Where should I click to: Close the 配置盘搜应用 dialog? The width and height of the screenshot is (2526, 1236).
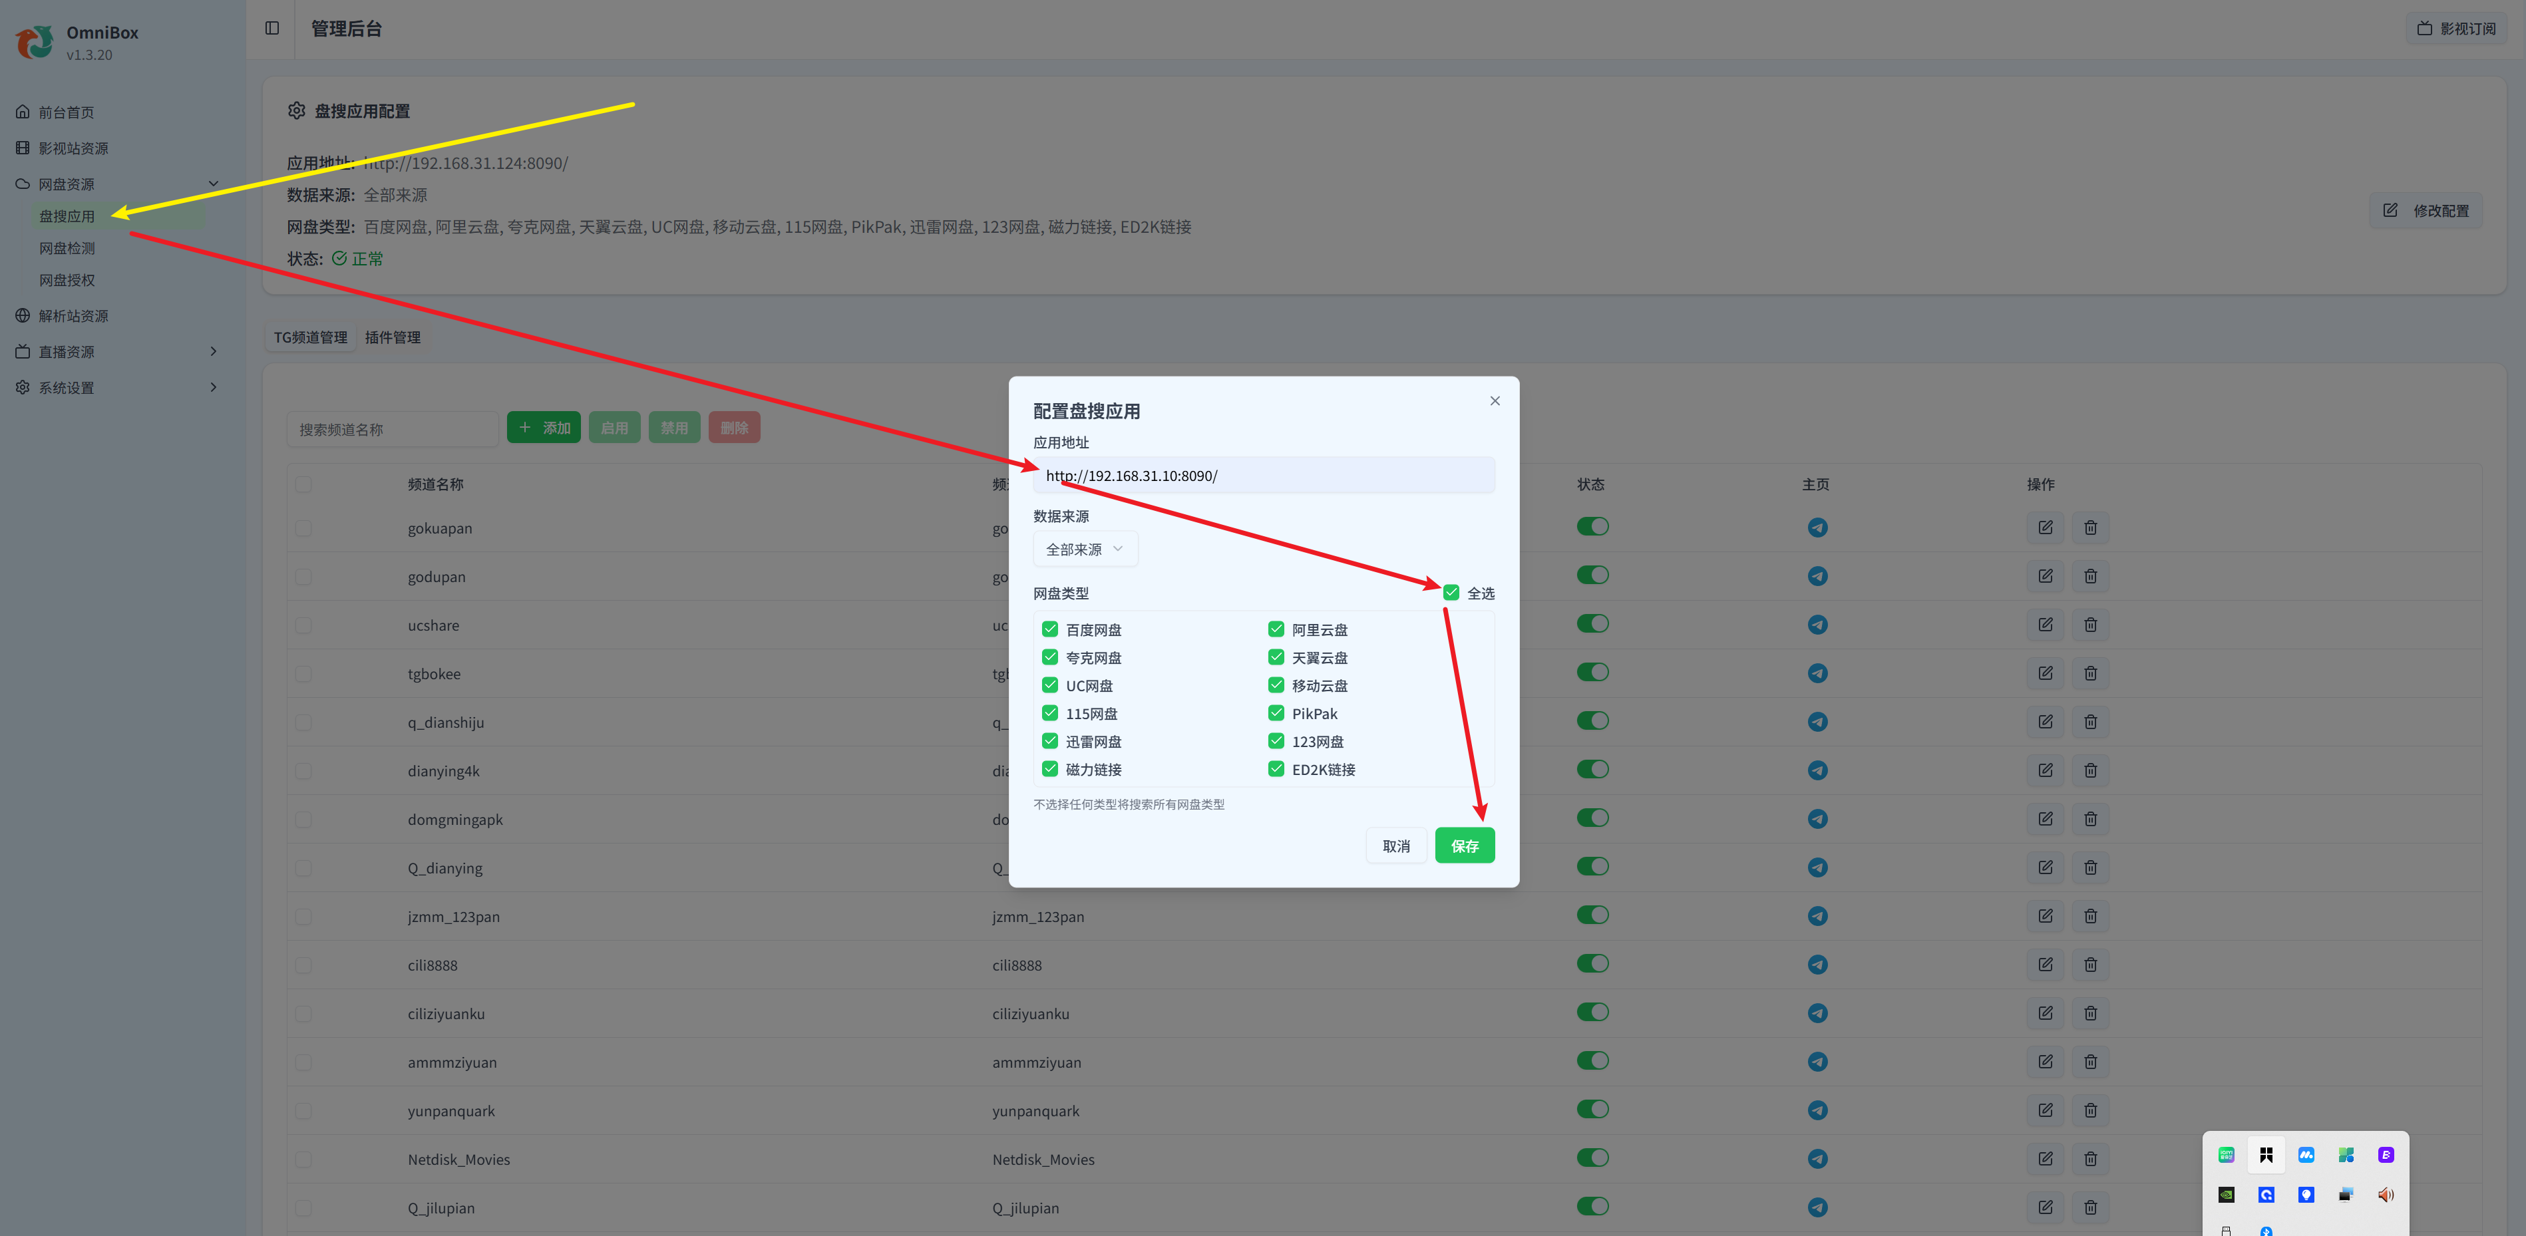(x=1495, y=401)
